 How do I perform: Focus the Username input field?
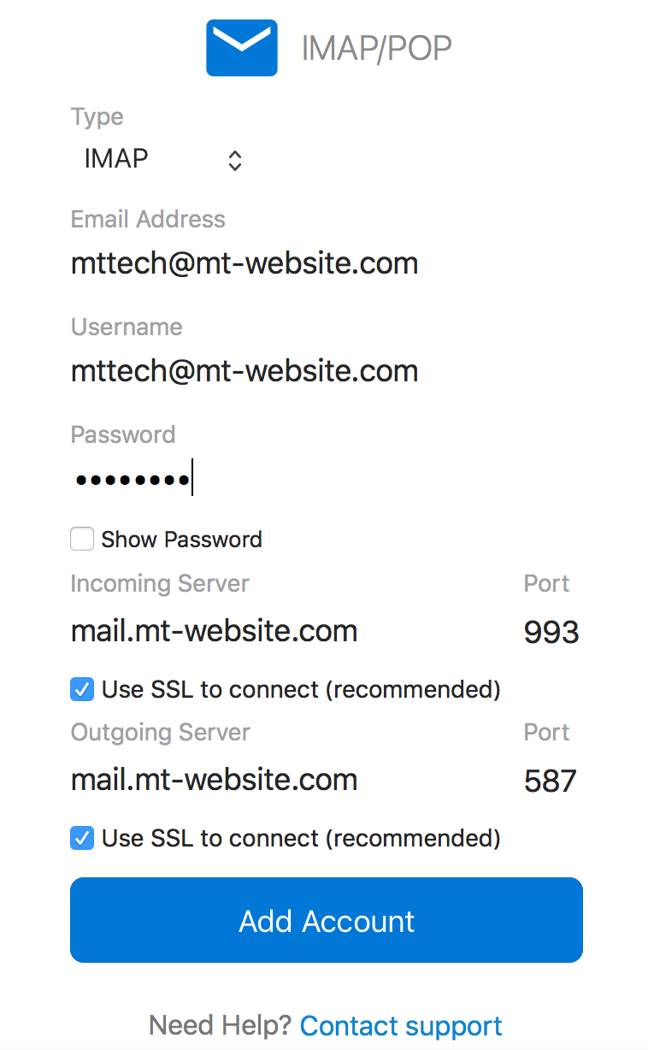(x=244, y=371)
